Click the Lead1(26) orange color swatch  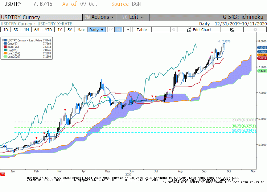[5, 53]
